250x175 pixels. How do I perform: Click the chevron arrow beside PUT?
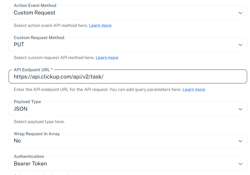240,45
